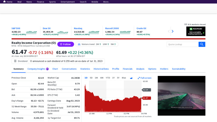Open the chart type icon
217x122 pixels.
coord(131,78)
